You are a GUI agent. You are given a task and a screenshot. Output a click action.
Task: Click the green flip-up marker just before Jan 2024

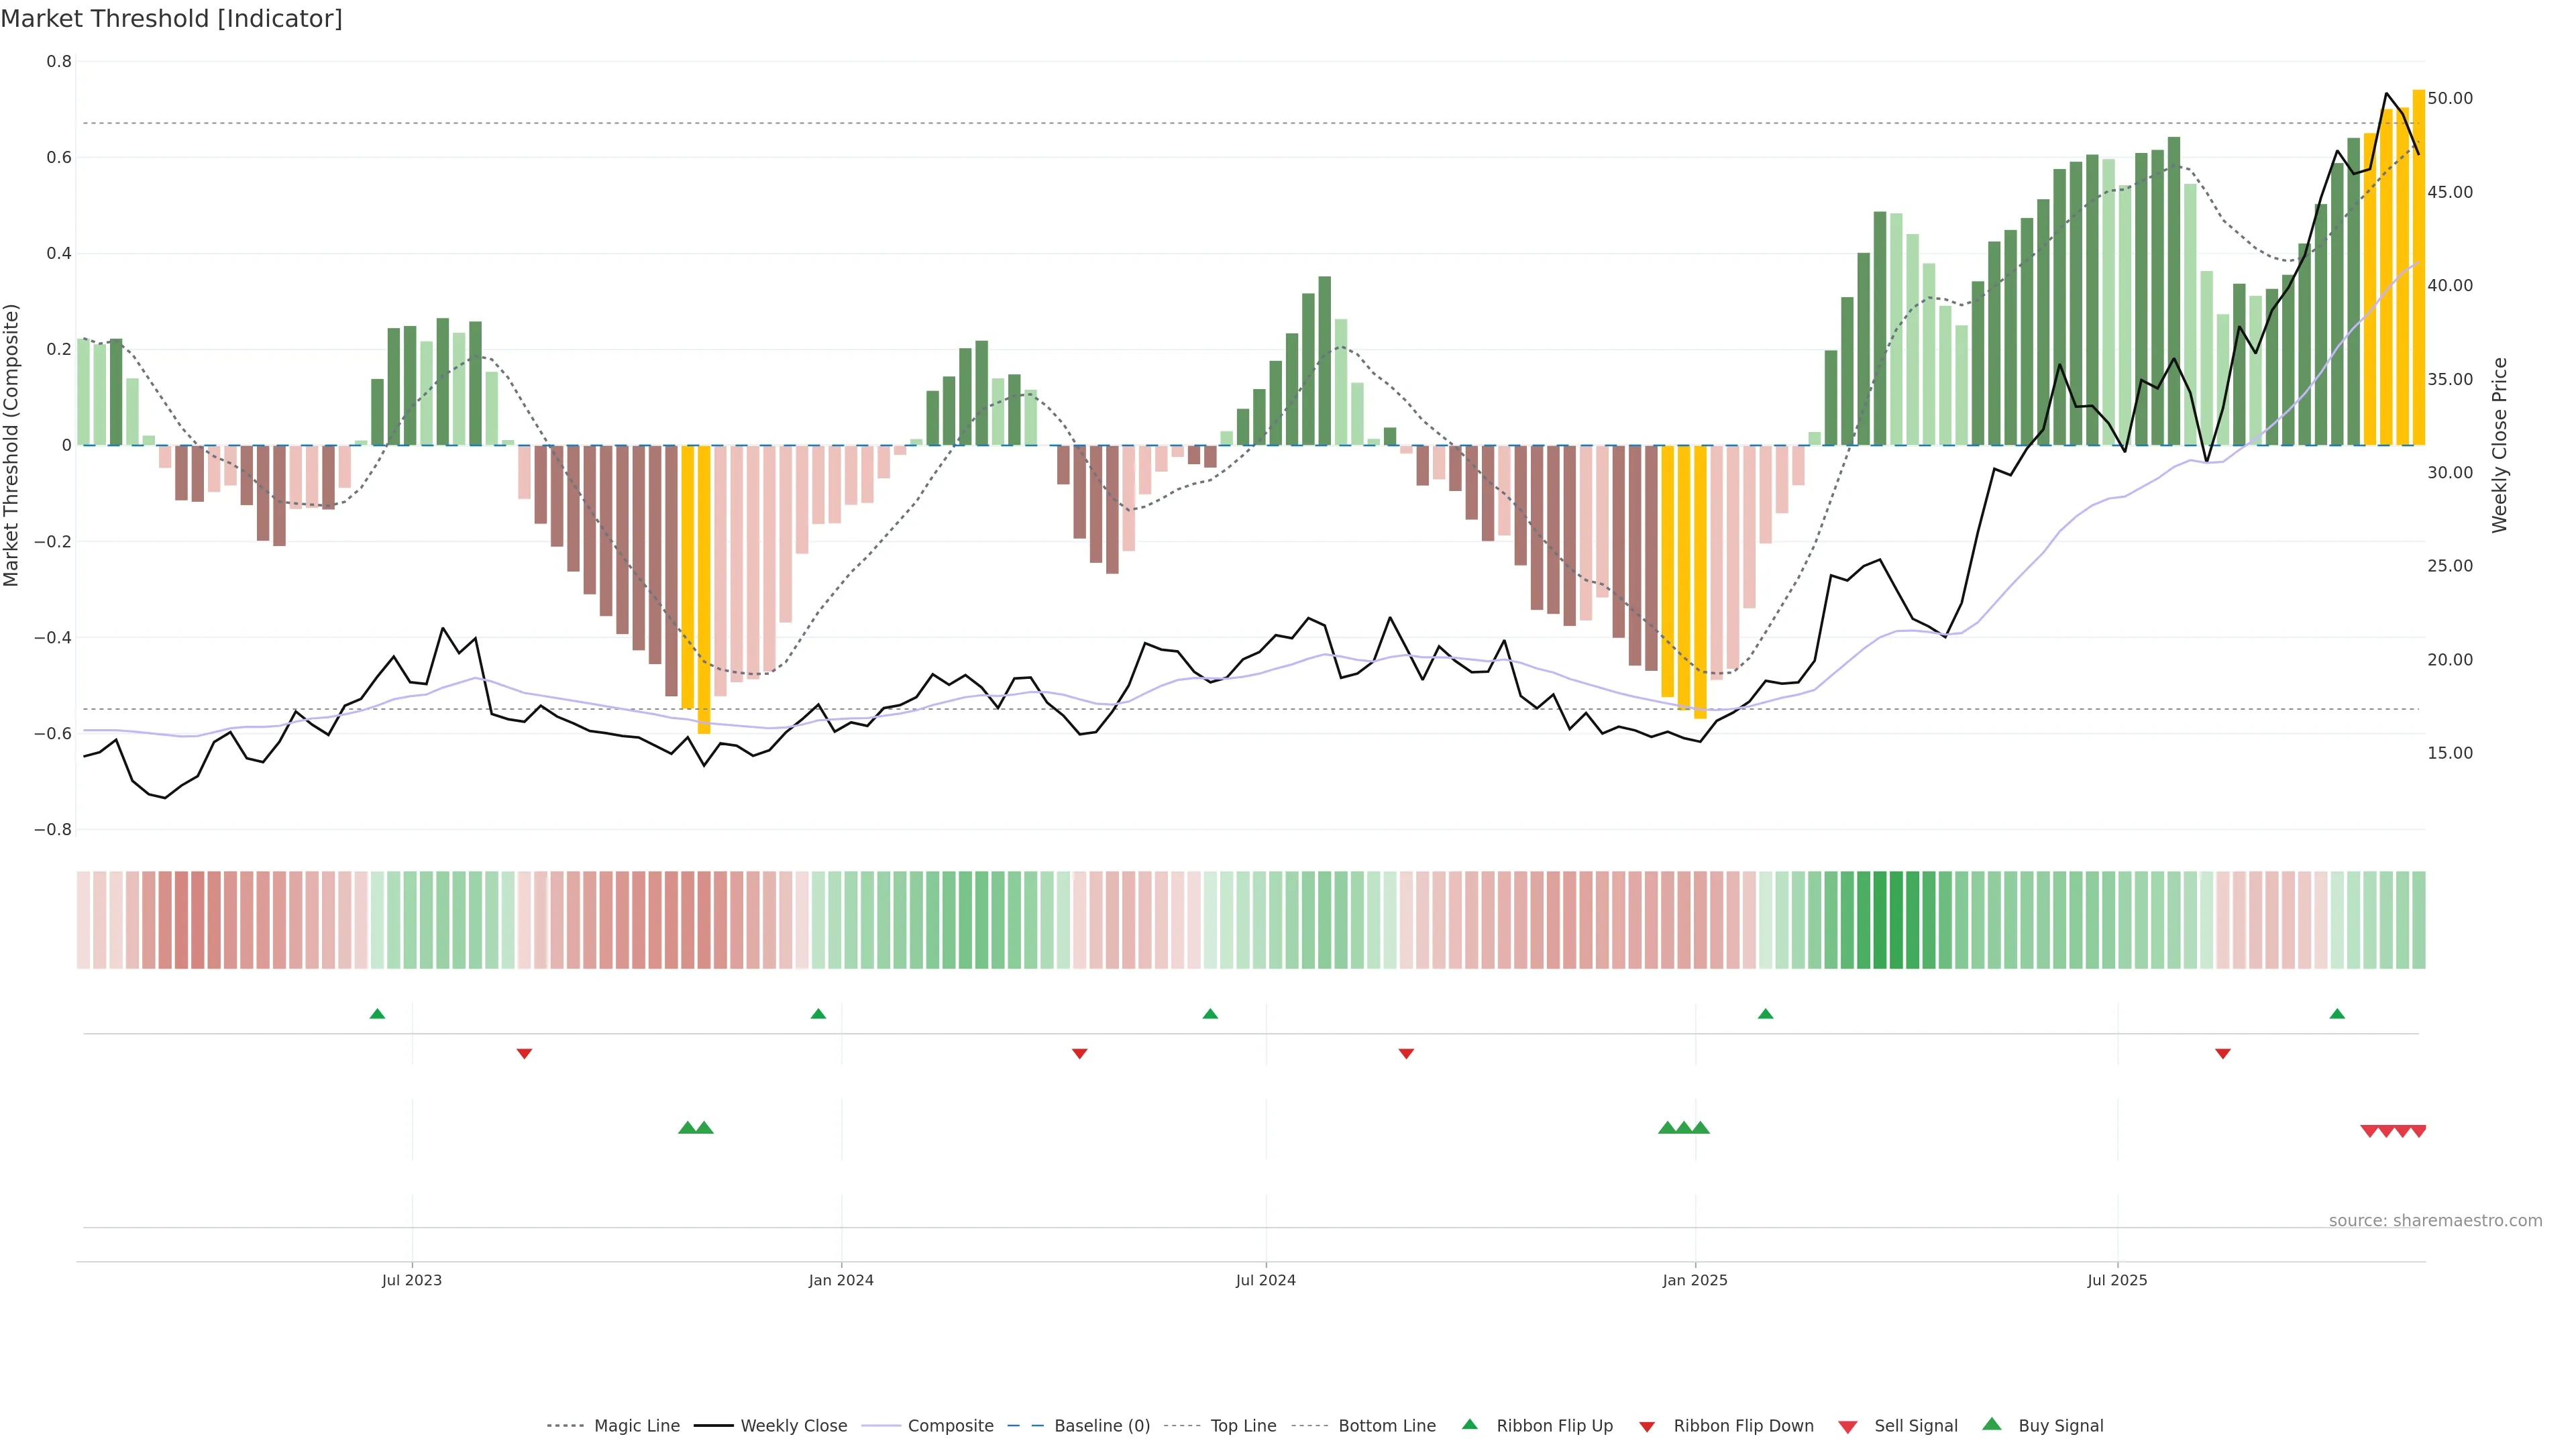click(x=818, y=1014)
